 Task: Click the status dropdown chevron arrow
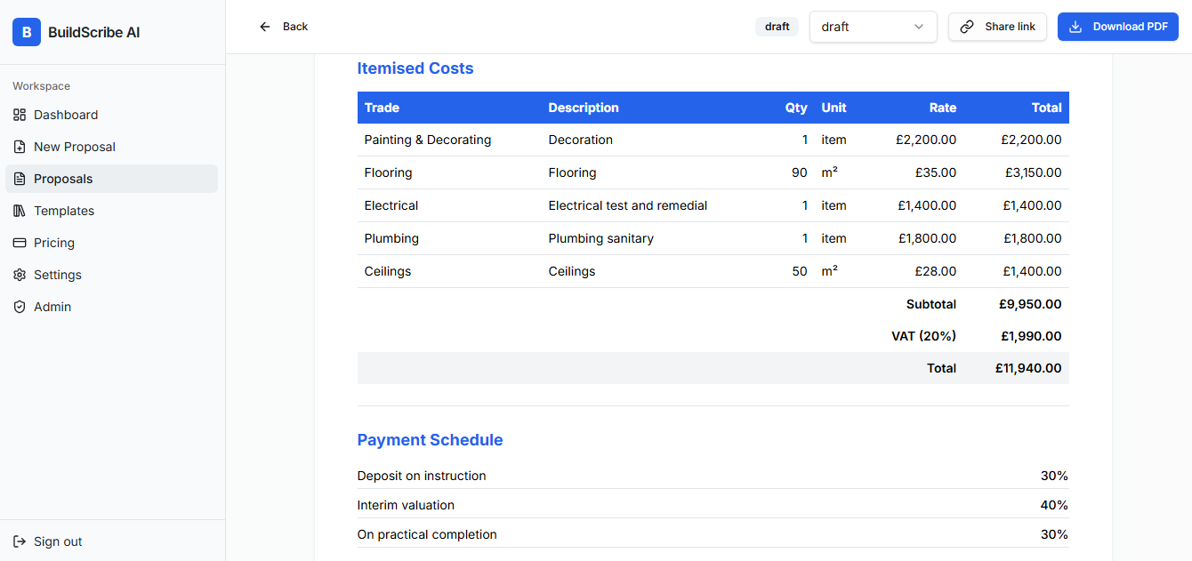(x=919, y=27)
